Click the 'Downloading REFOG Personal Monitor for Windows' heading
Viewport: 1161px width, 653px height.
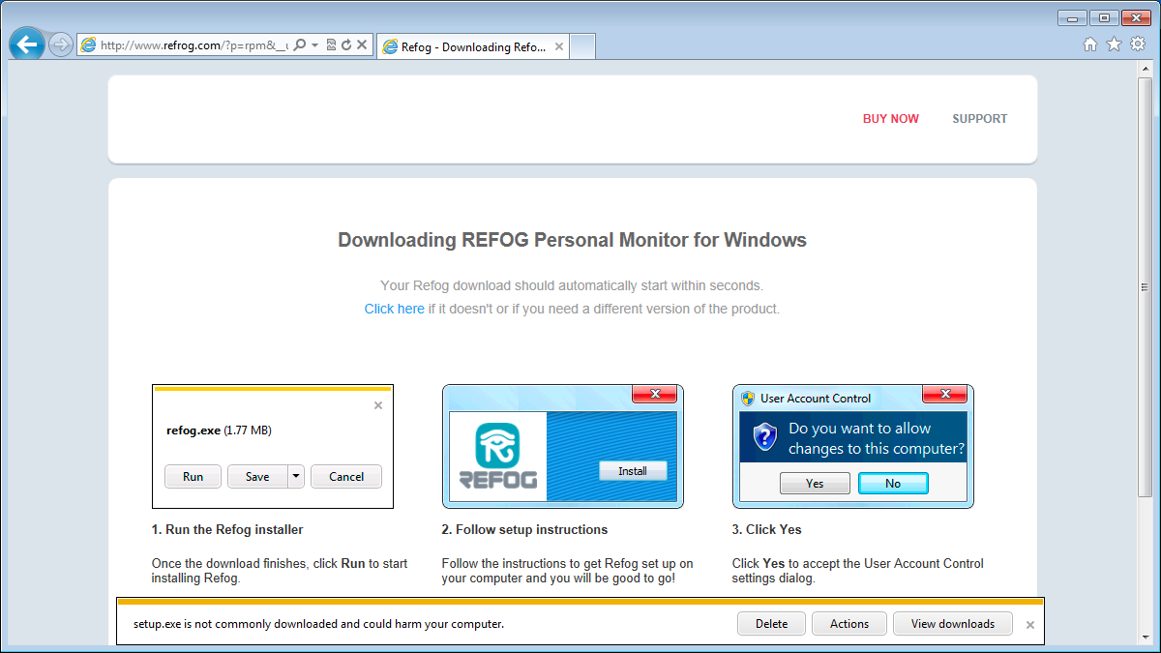click(x=572, y=240)
